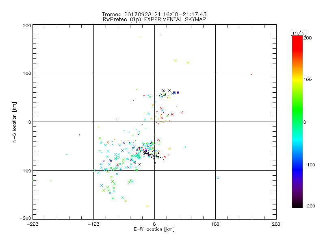Click the colorbar tick label '-100'
325x244 pixels.
[309, 165]
